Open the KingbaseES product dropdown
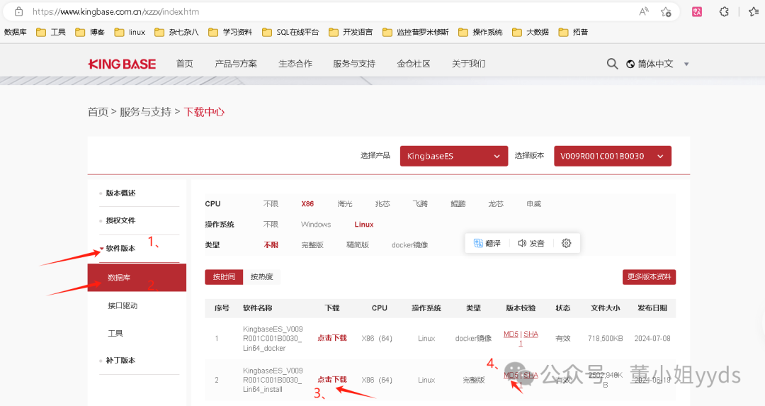Viewport: 765px width, 406px height. tap(453, 156)
